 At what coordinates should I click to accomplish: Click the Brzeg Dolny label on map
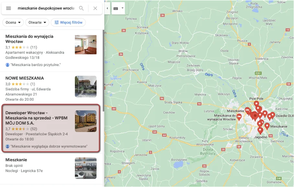tap(195, 70)
